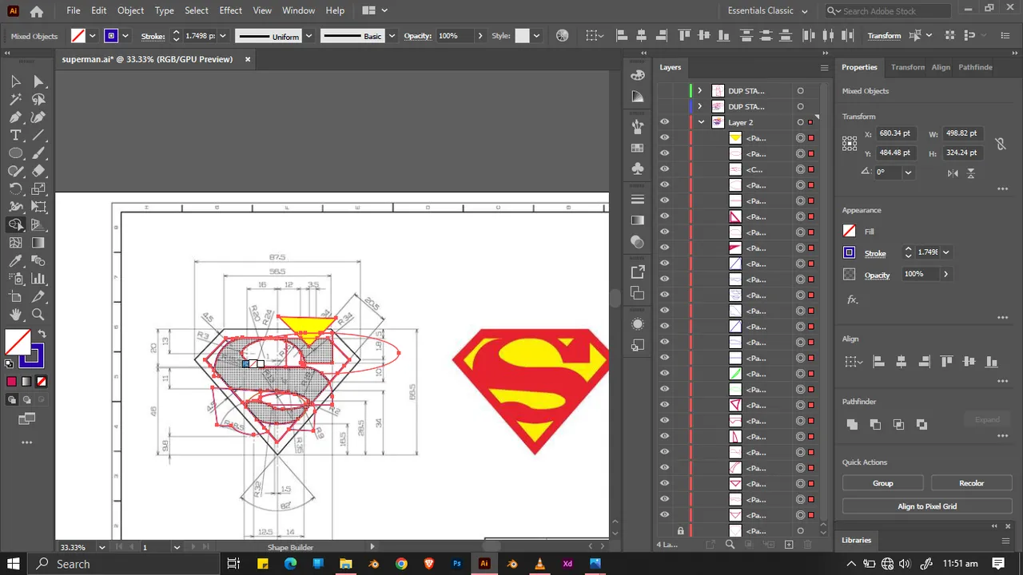Select the Zoom tool
This screenshot has width=1023, height=575.
(38, 315)
